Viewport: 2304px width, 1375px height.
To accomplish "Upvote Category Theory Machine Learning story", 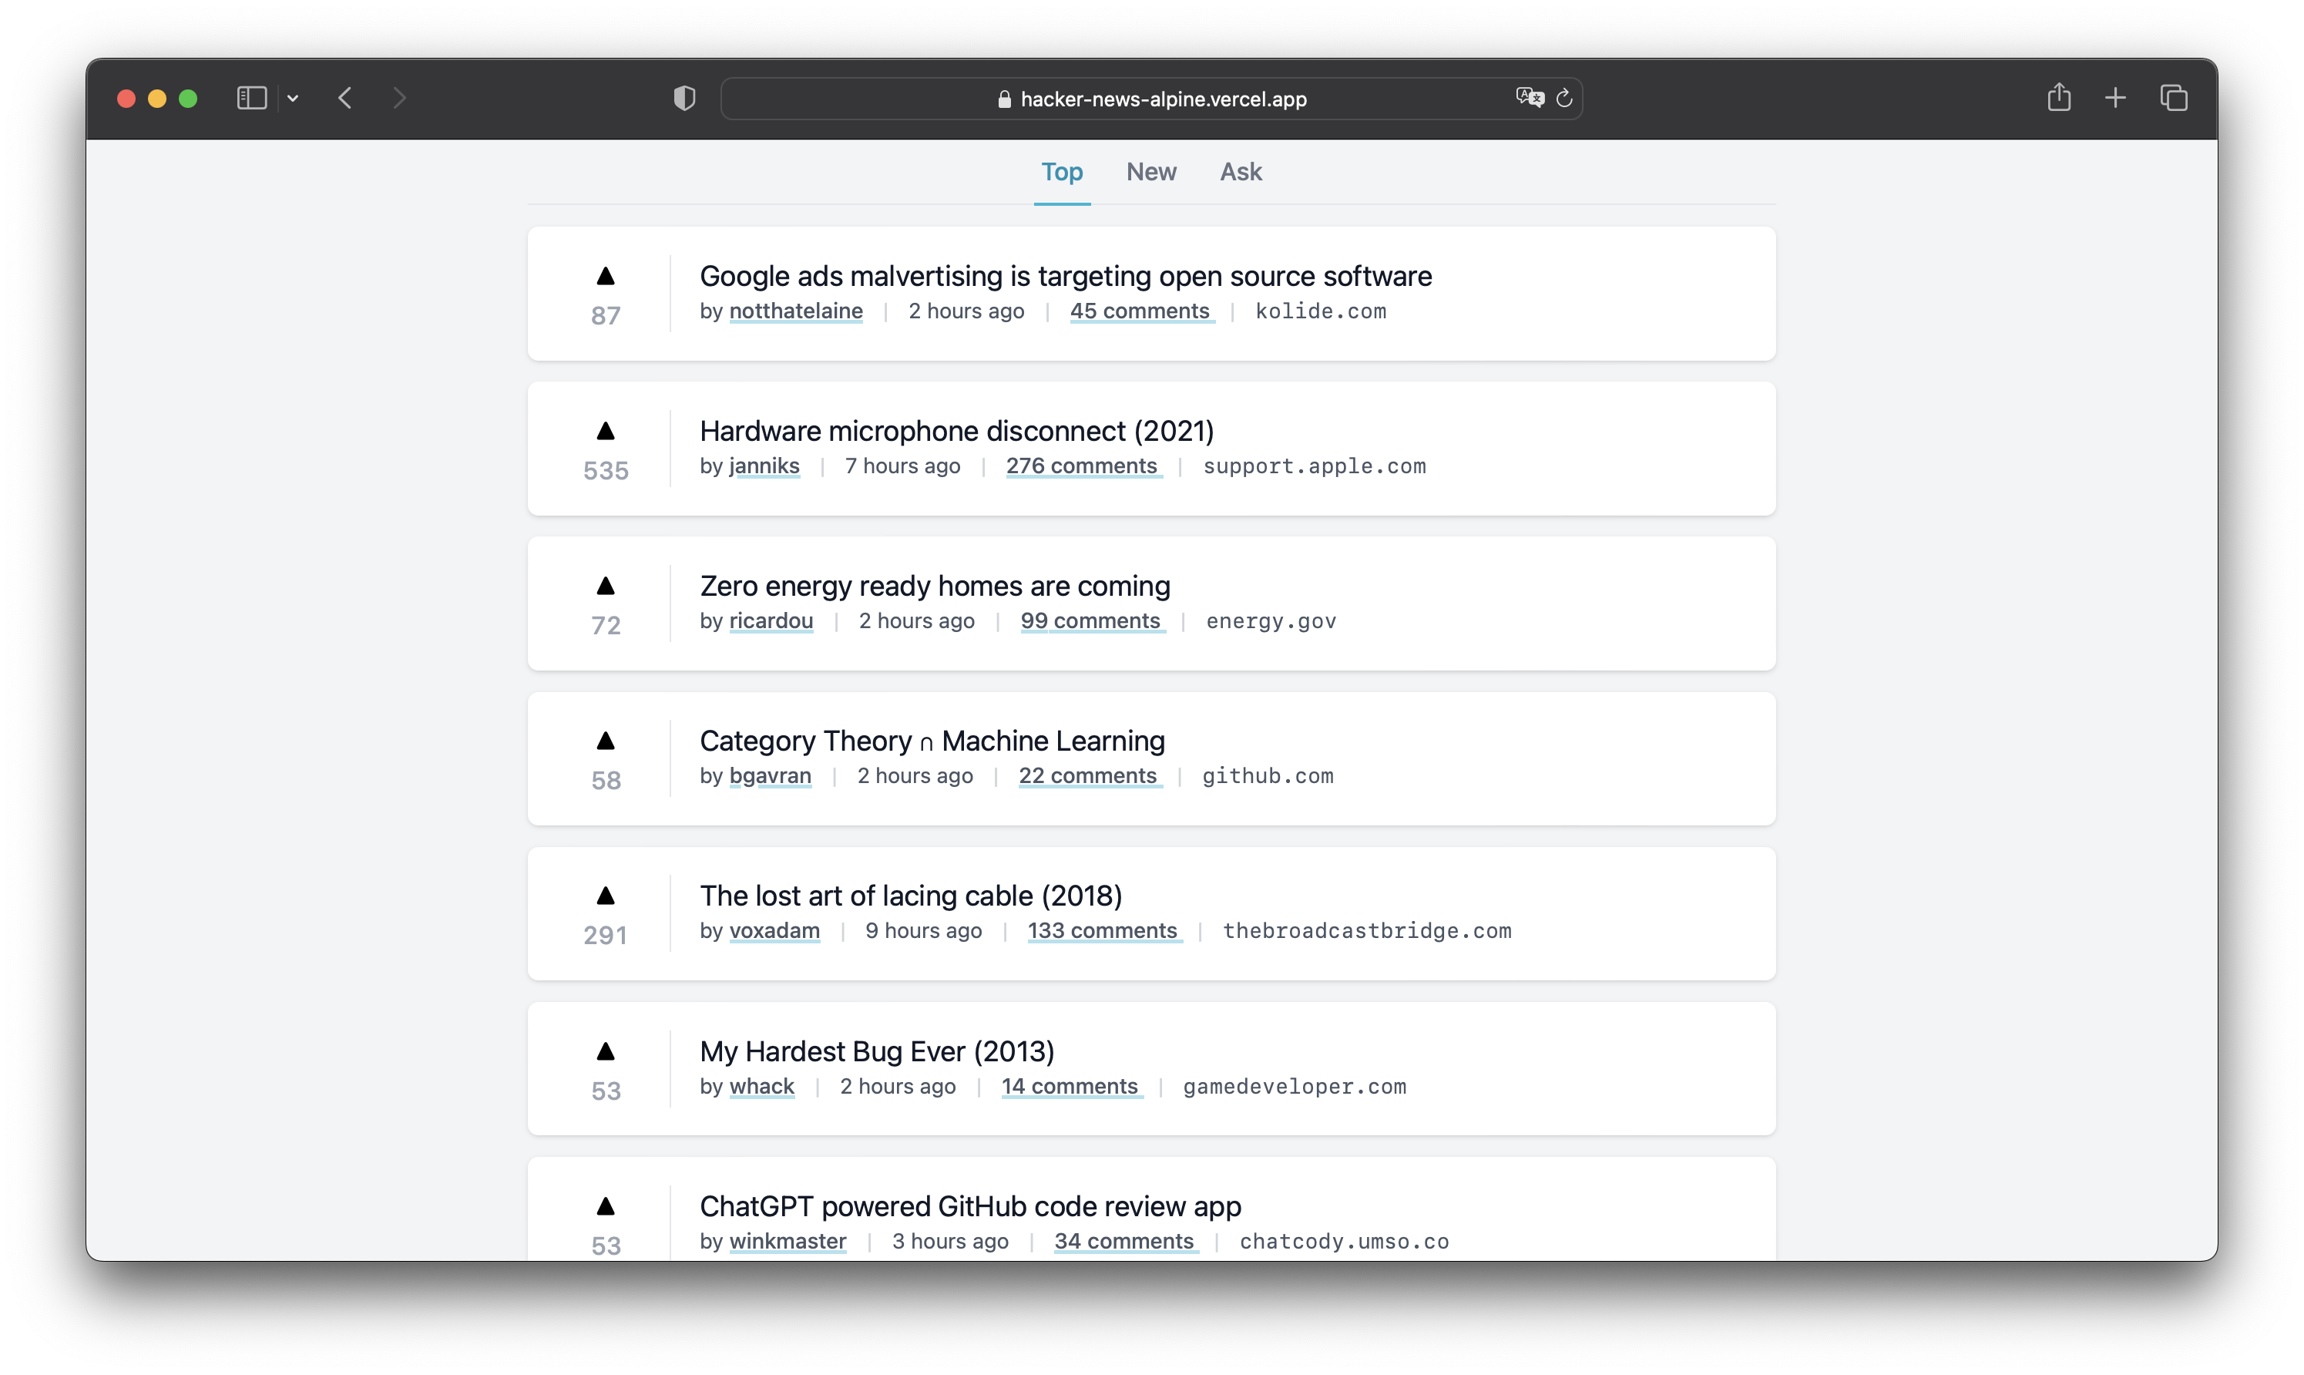I will pyautogui.click(x=606, y=741).
